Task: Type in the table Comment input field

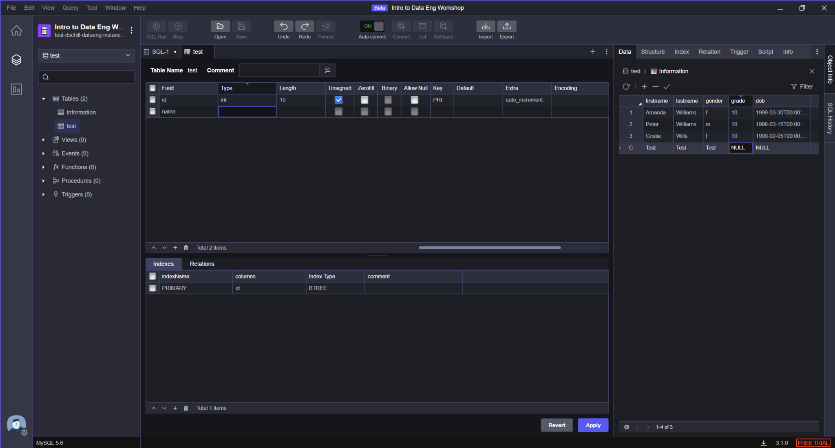Action: 279,70
